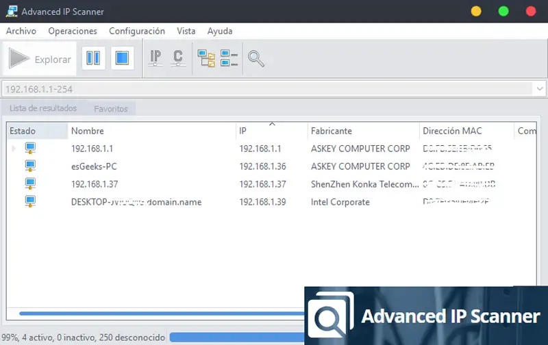Click ASKEY COMPUTER CORP in esGeeks-PC row

coord(360,166)
